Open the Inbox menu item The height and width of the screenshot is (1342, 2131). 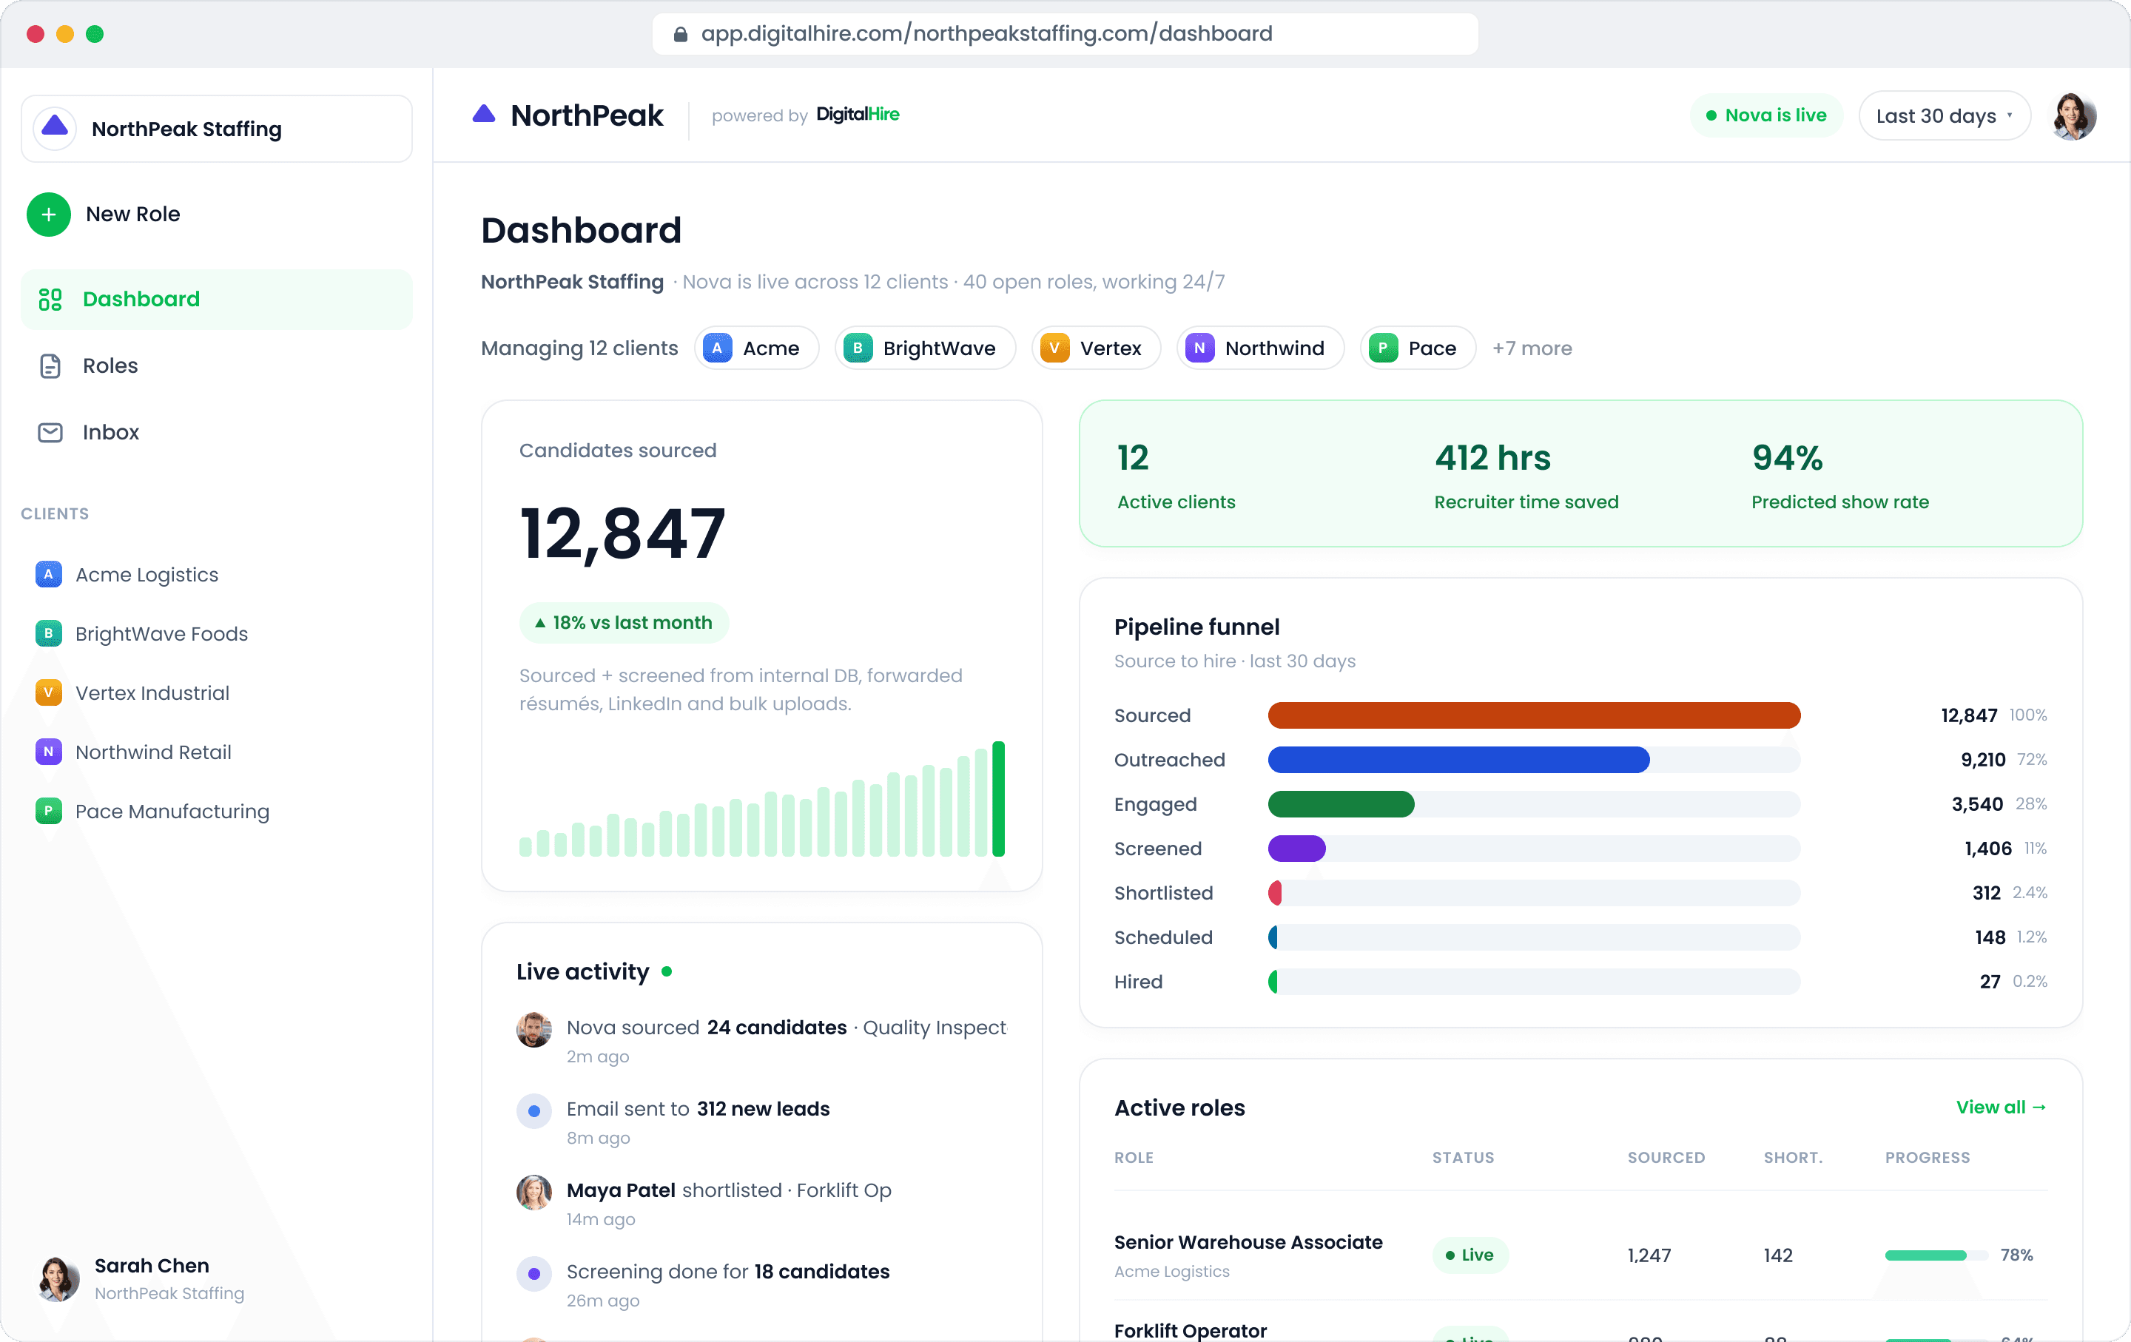[217, 432]
